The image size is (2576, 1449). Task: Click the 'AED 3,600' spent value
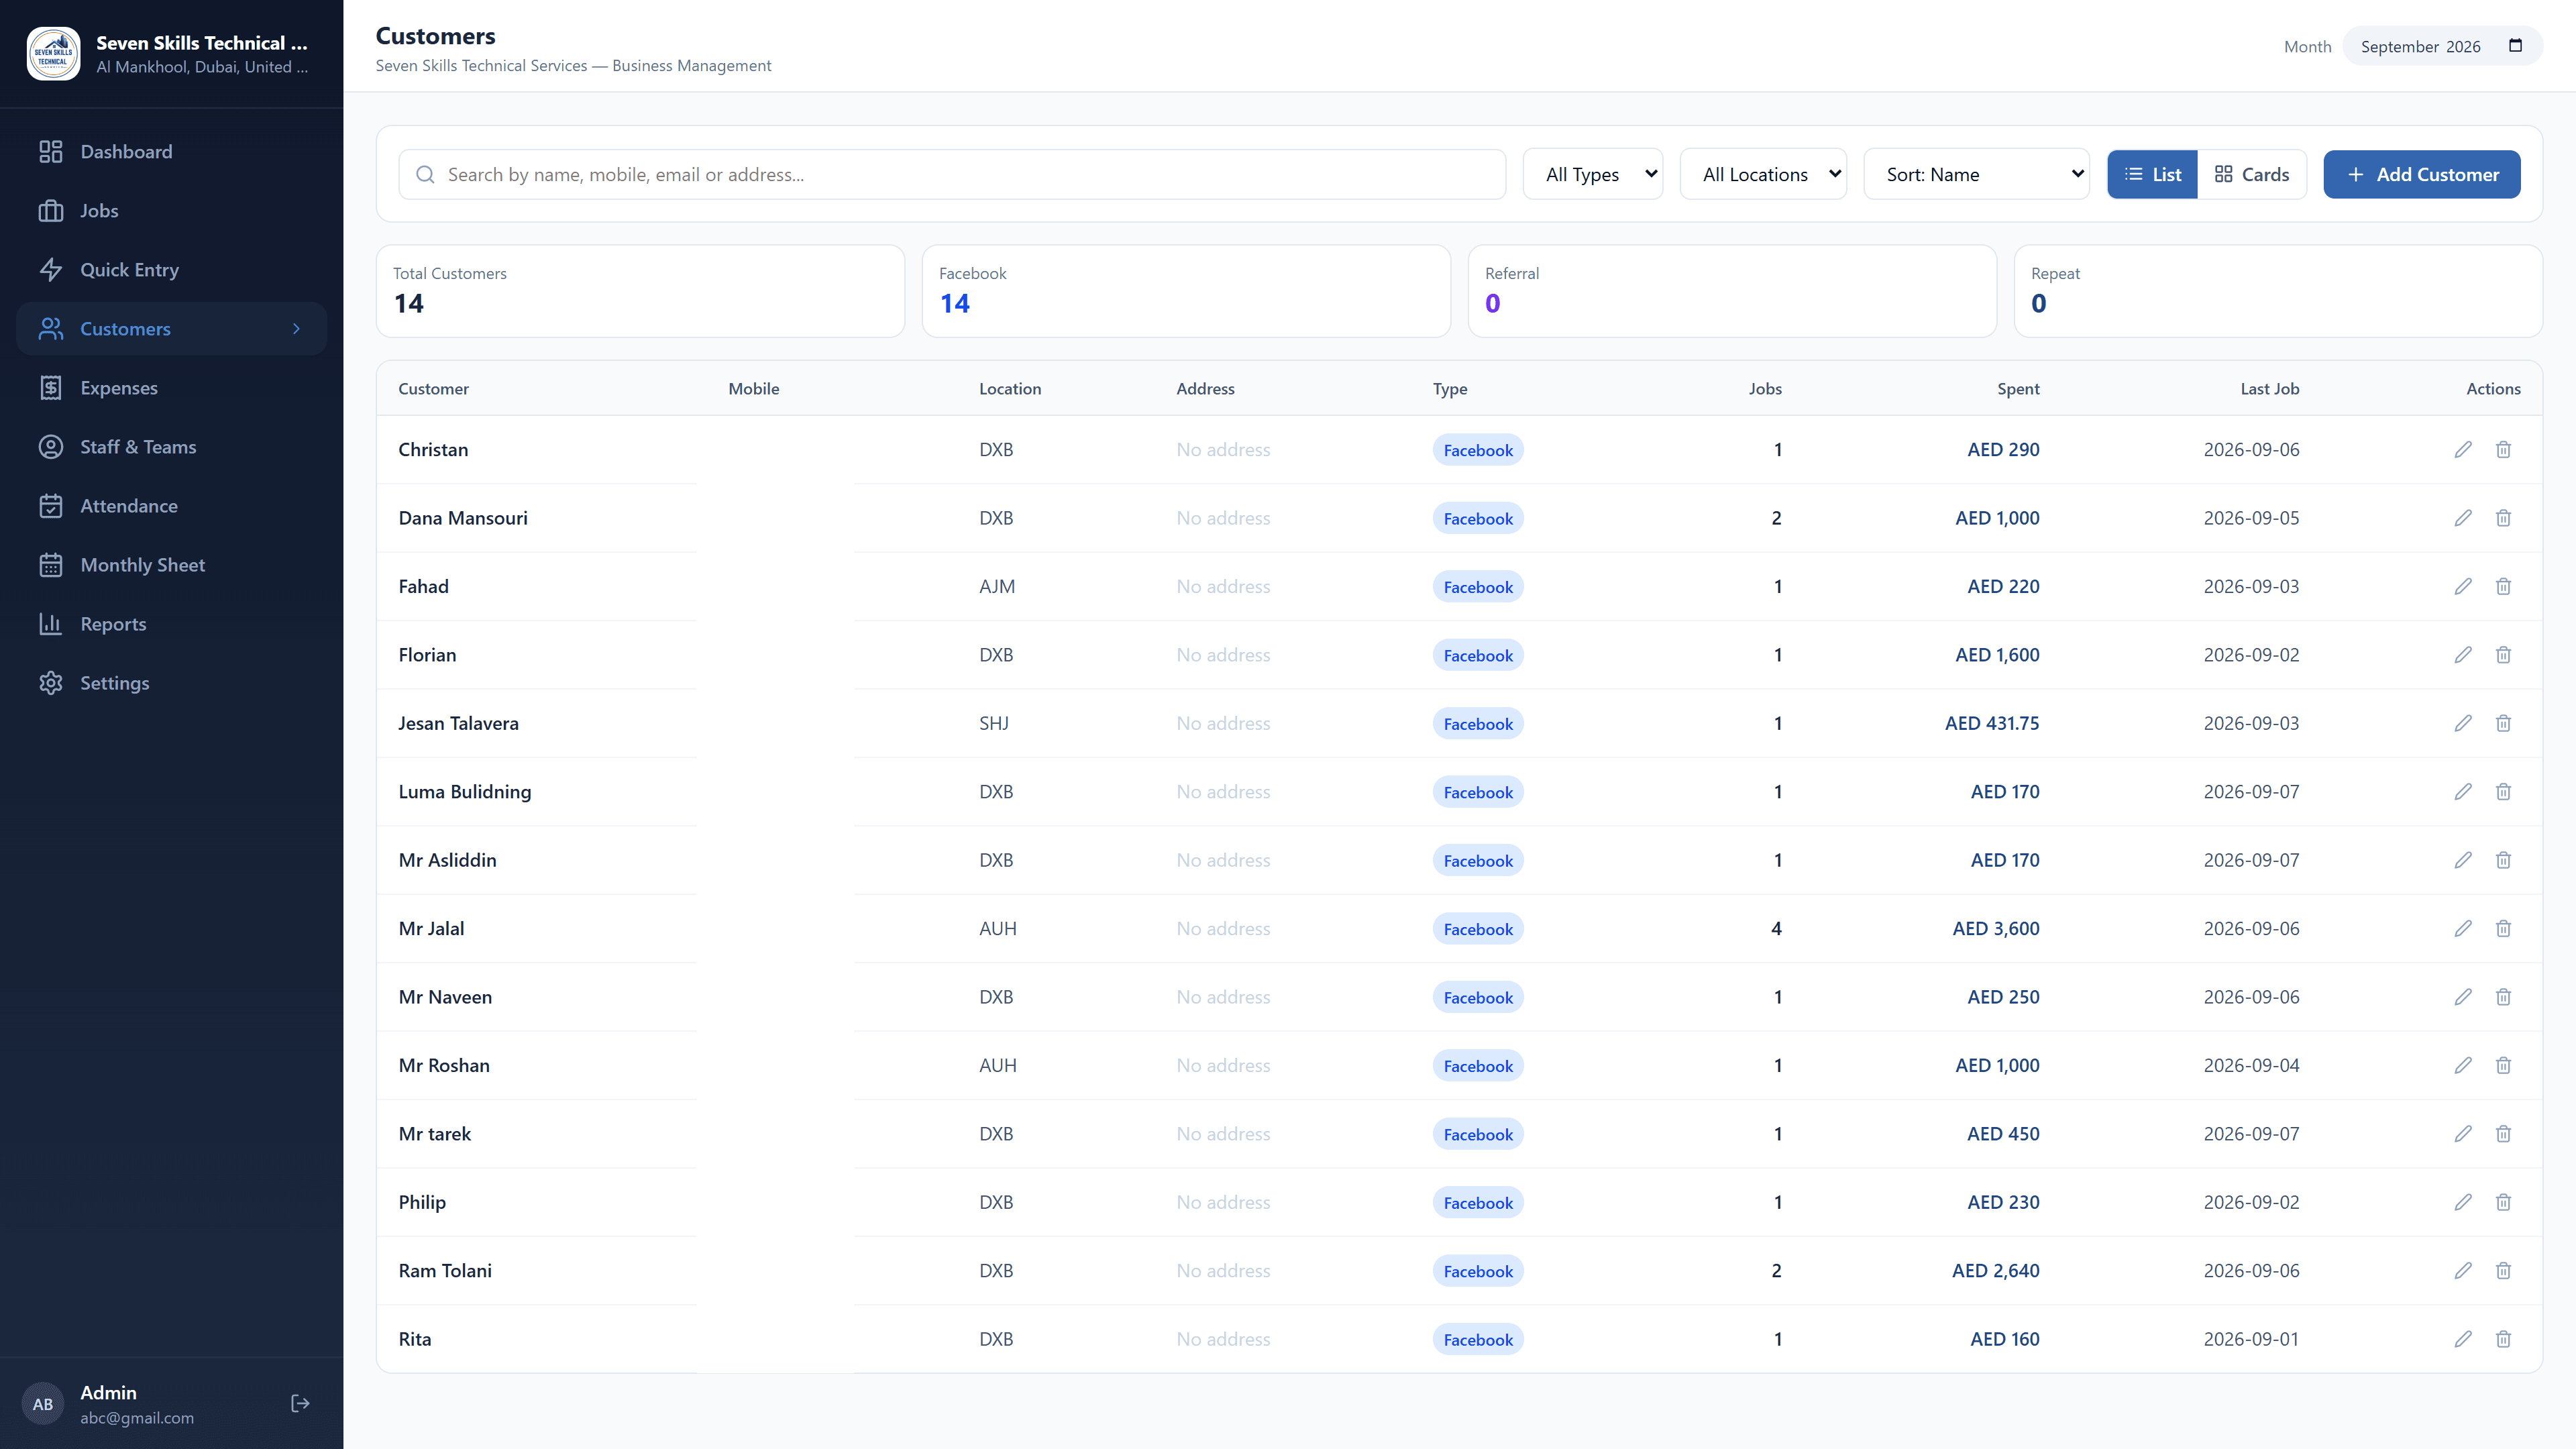pos(1996,929)
